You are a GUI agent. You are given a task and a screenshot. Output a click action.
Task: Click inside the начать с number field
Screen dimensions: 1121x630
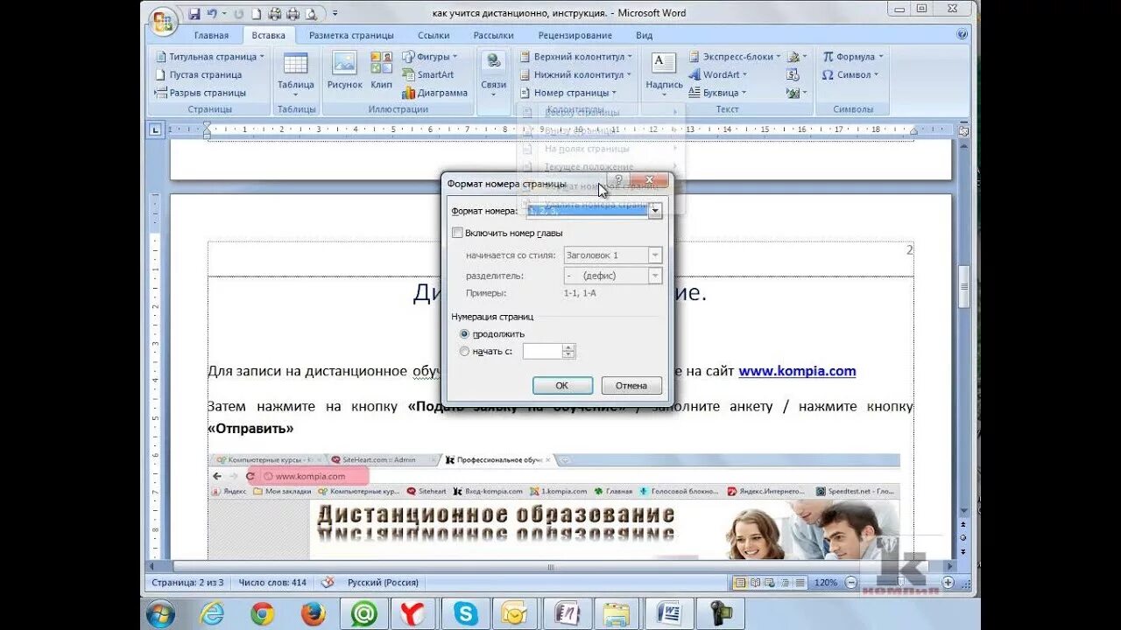tap(542, 351)
